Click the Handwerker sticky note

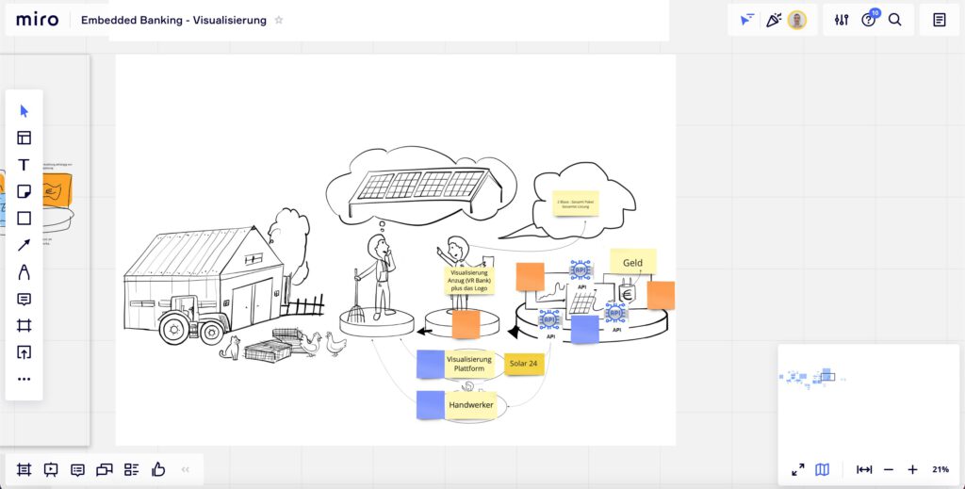pos(470,405)
